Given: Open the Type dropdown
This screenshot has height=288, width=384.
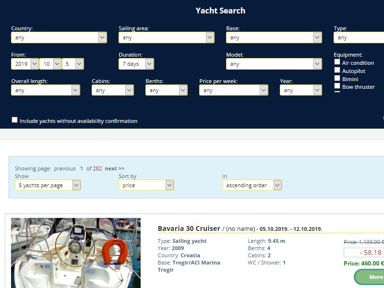Looking at the screenshot, I should pyautogui.click(x=359, y=37).
